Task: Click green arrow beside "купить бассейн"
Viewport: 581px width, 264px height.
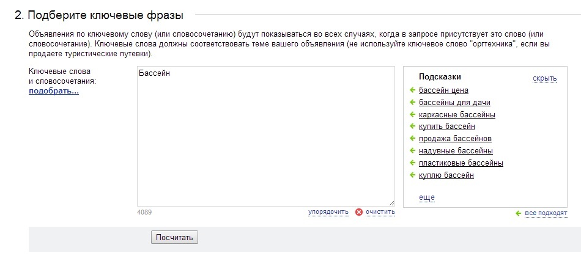Action: point(412,127)
